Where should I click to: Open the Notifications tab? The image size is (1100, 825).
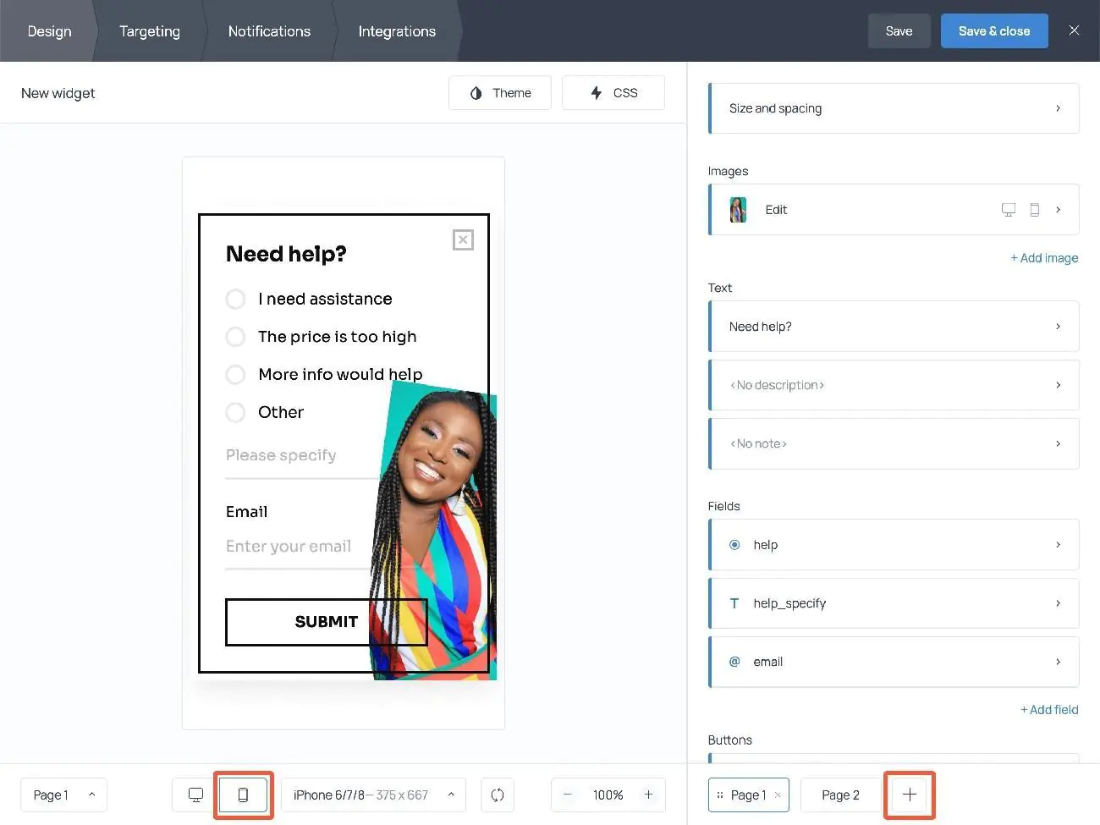268,30
